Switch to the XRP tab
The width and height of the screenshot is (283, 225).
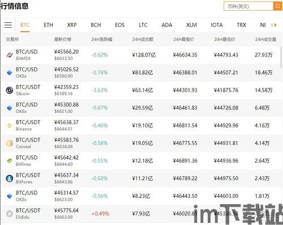pos(72,25)
